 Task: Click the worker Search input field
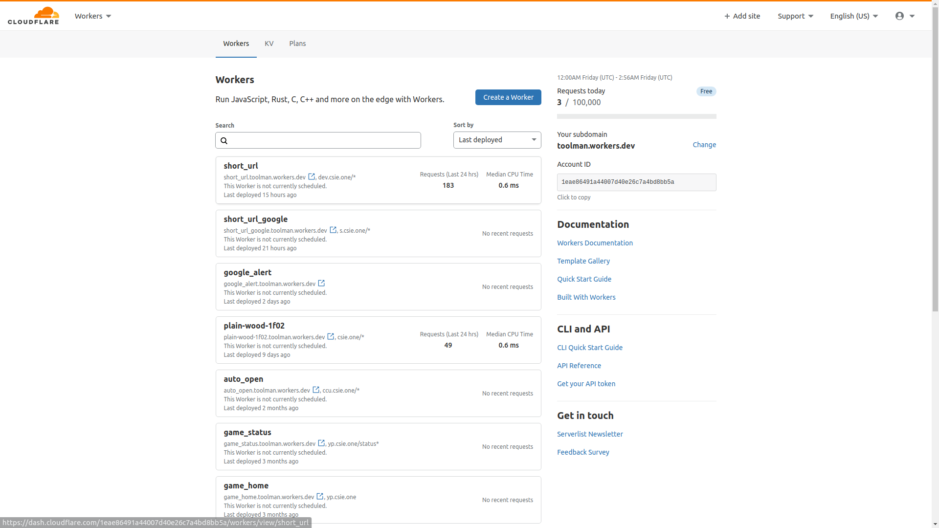pos(323,140)
